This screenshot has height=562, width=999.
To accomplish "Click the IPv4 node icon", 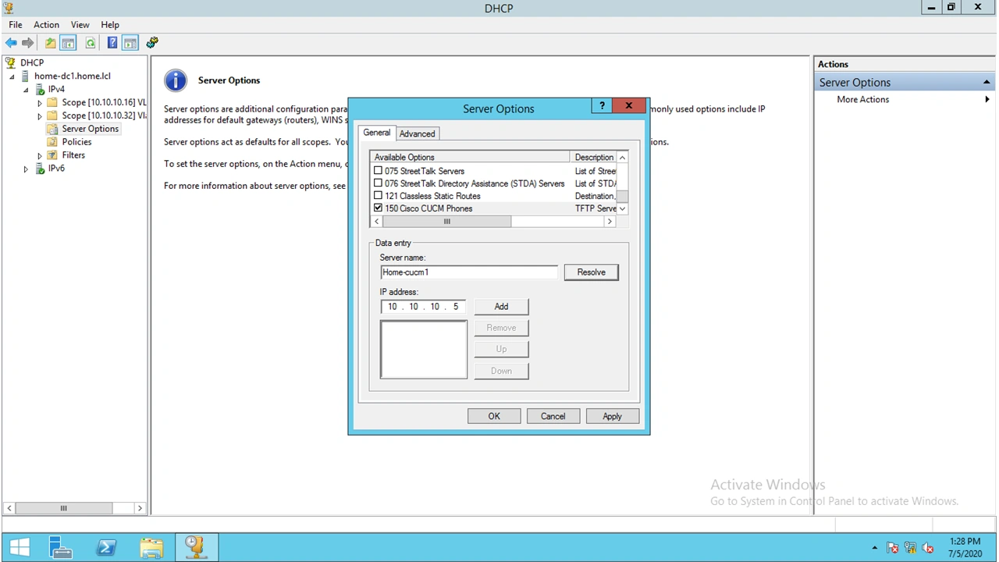I will (x=40, y=89).
